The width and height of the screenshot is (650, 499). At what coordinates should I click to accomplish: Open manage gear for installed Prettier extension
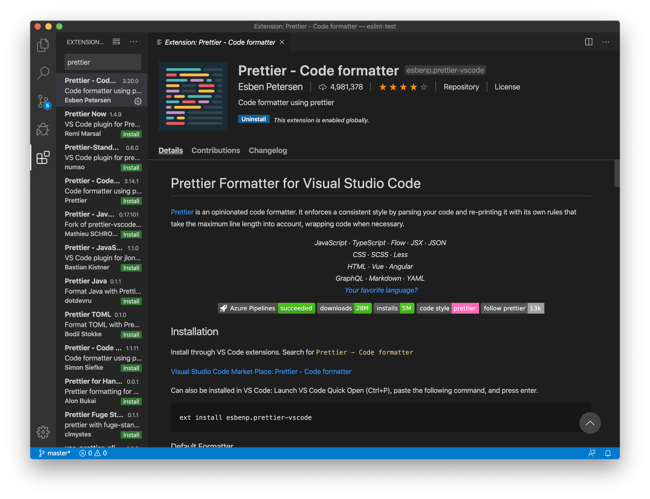pyautogui.click(x=138, y=101)
